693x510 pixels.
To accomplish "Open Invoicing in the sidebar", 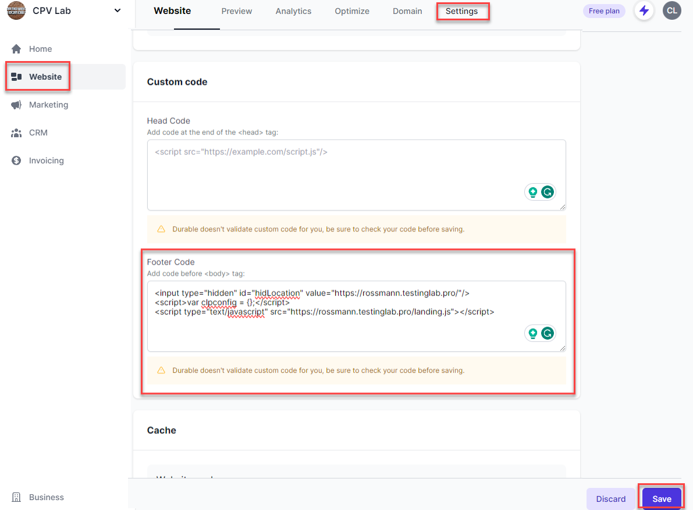I will [46, 161].
